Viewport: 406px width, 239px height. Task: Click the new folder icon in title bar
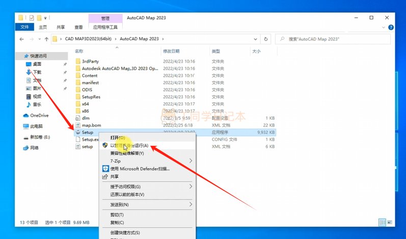tap(39, 18)
